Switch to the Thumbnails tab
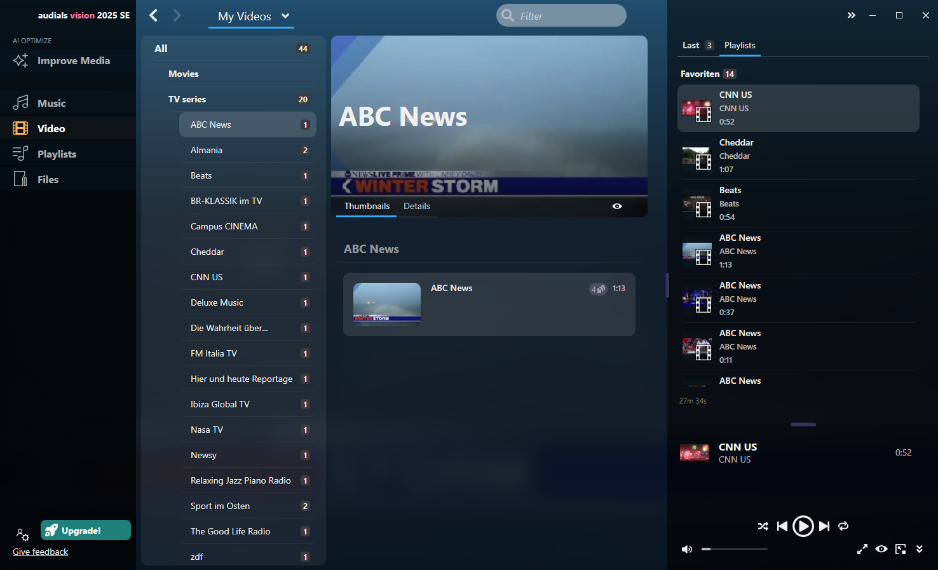The height and width of the screenshot is (570, 938). pyautogui.click(x=367, y=206)
